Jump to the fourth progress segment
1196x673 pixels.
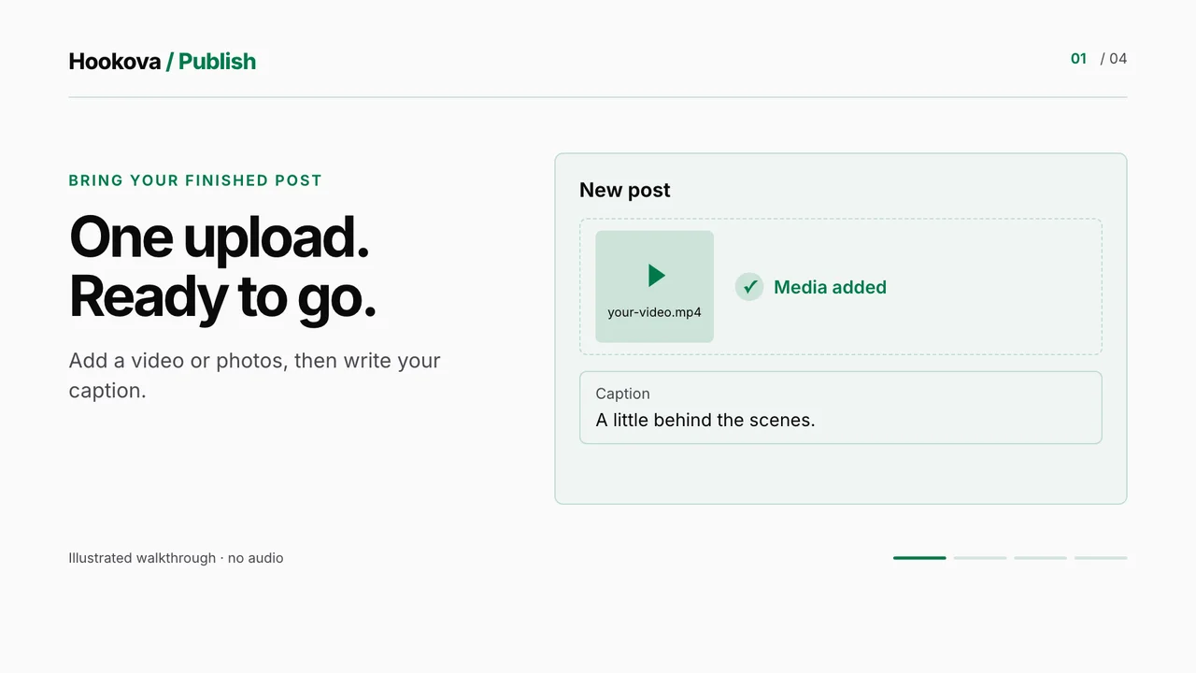click(x=1101, y=558)
